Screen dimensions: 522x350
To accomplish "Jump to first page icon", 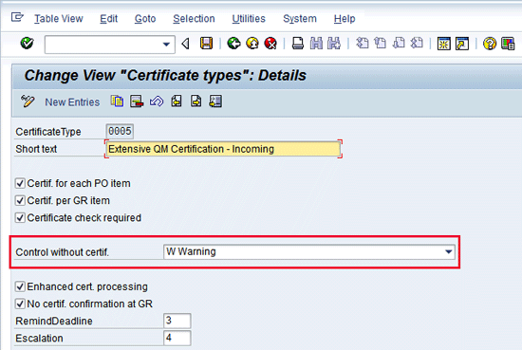I will click(362, 44).
